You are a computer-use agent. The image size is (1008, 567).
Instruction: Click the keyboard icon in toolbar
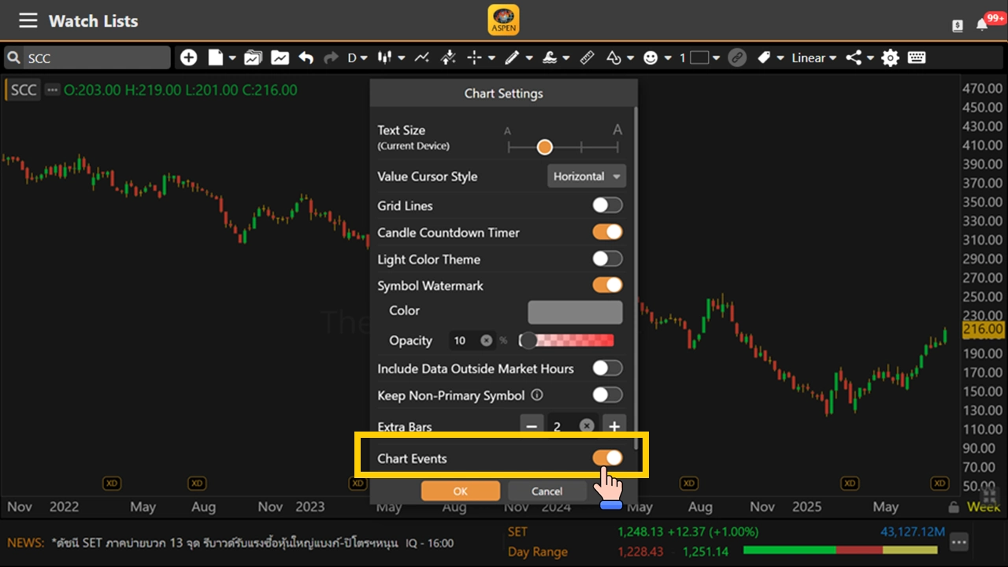pyautogui.click(x=916, y=57)
